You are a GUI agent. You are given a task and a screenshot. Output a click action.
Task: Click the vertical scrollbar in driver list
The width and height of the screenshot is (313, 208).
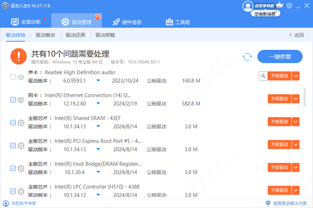click(305, 96)
